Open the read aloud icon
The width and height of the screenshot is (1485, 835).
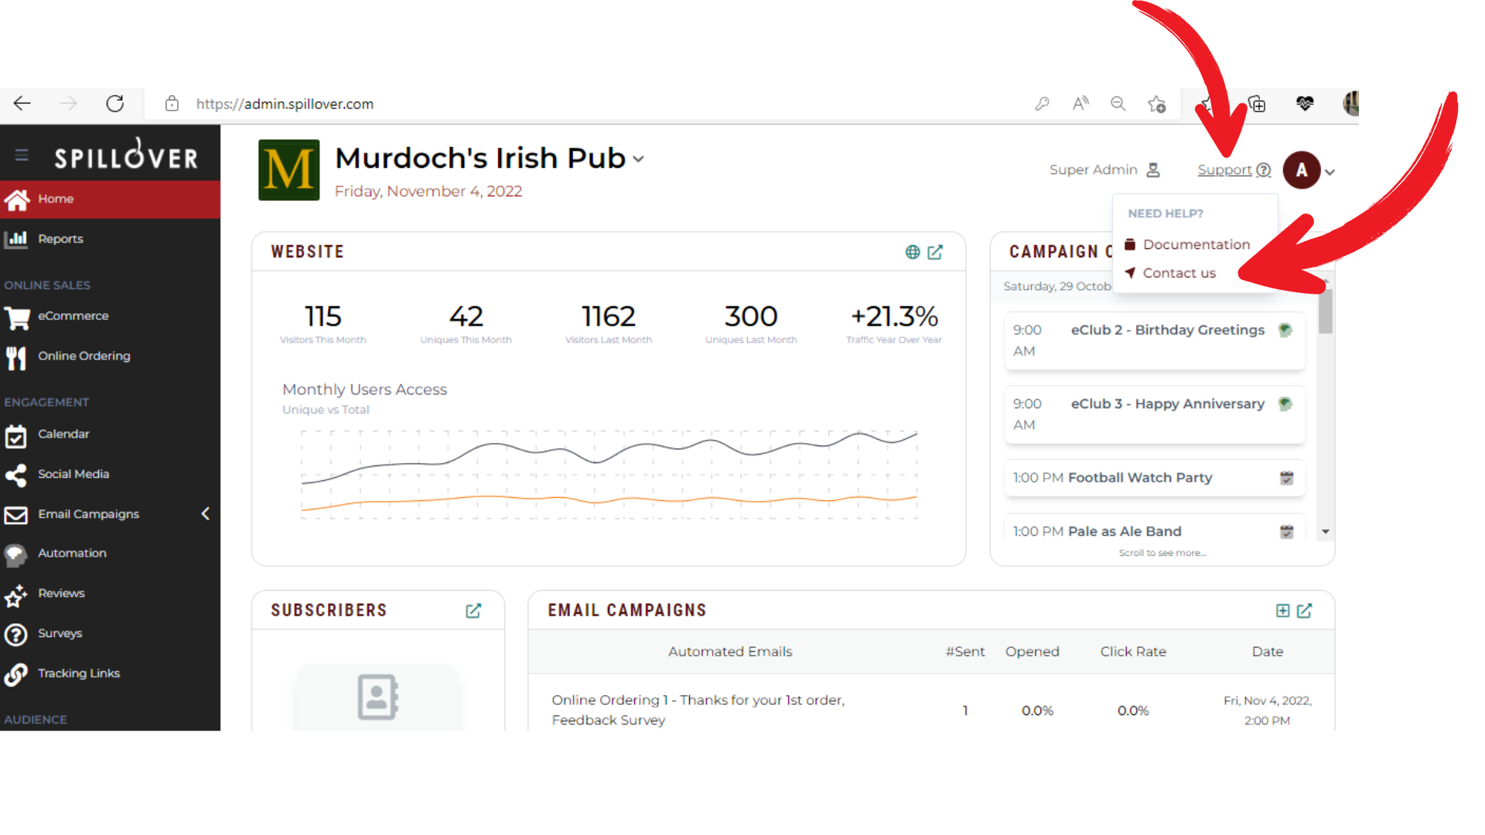tap(1080, 104)
